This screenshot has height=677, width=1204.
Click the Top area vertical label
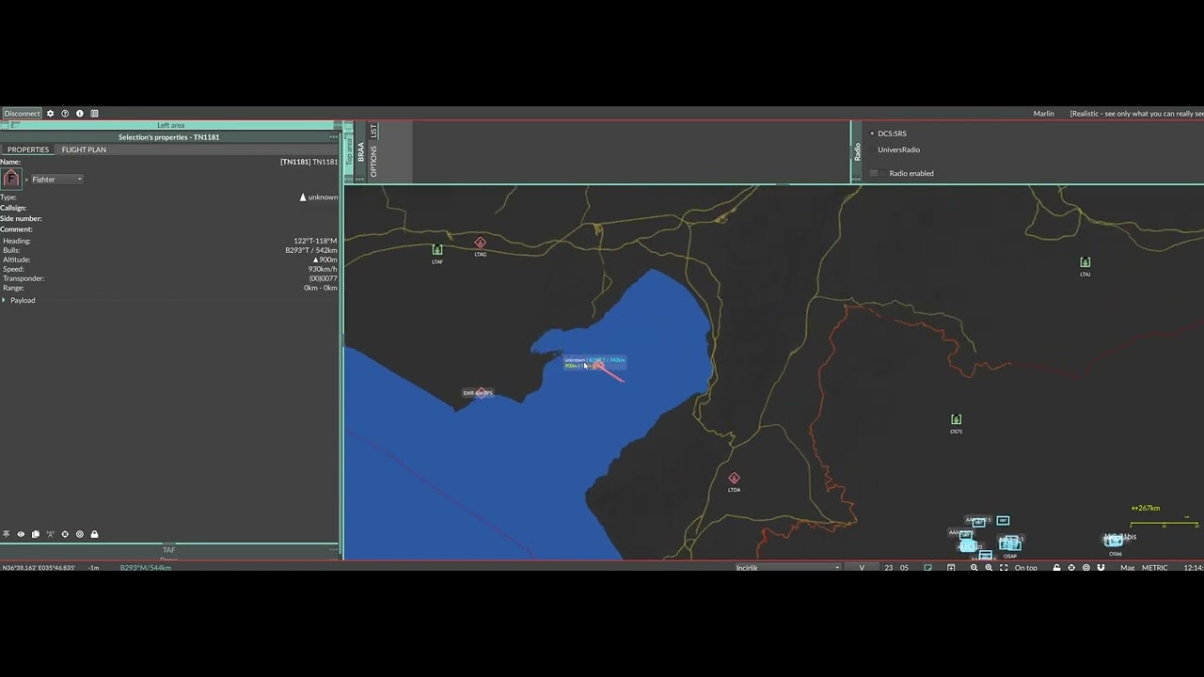coord(349,152)
